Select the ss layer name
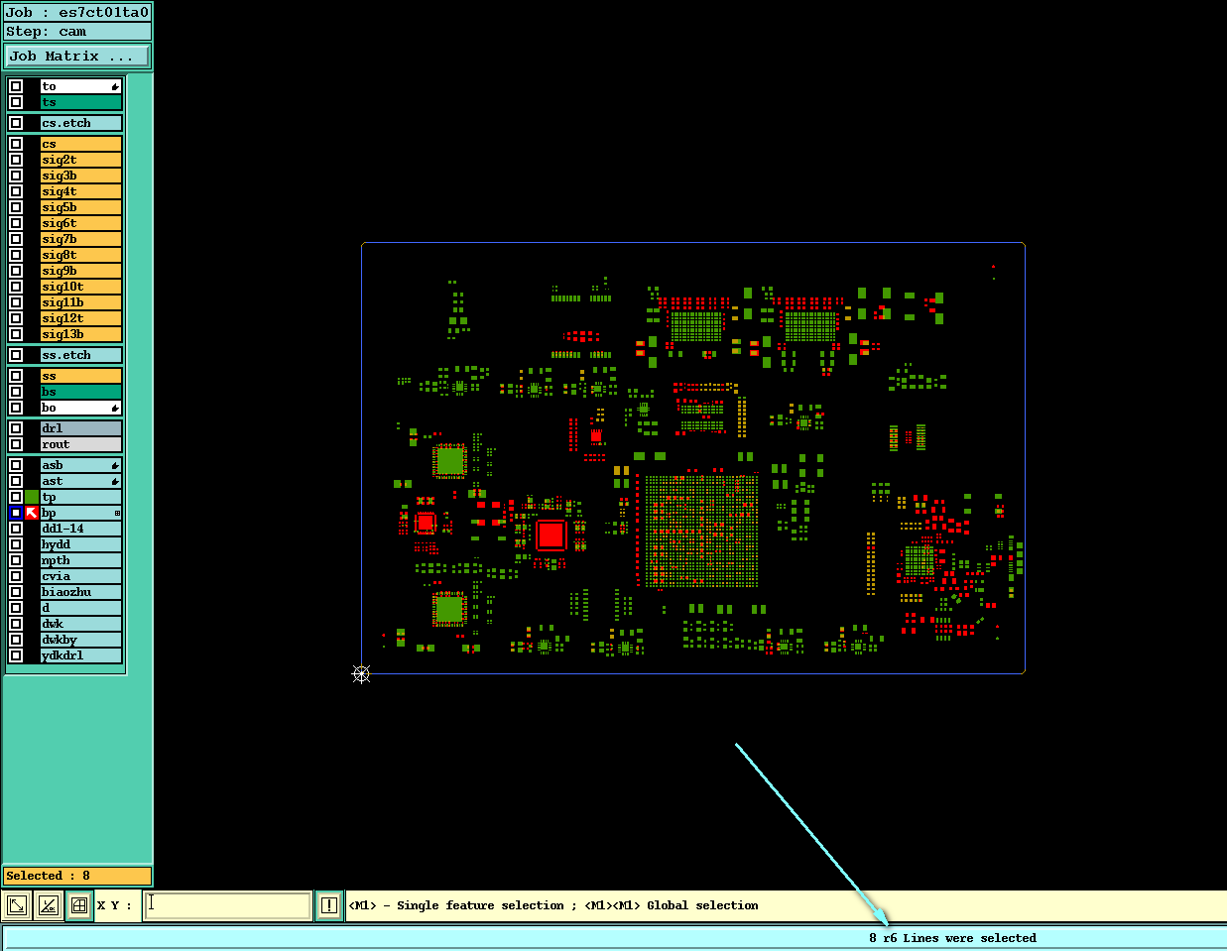Image resolution: width=1227 pixels, height=951 pixels. [81, 376]
